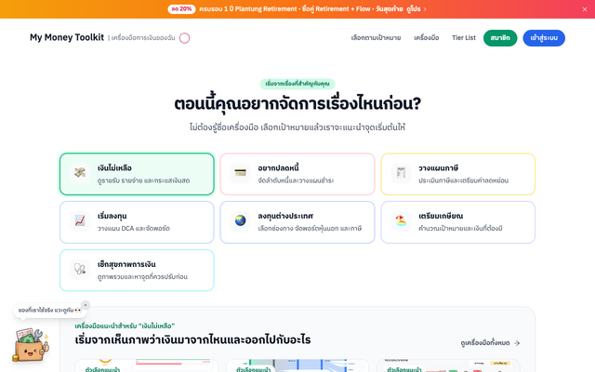Go to My Money Toolkit home logo
This screenshot has width=595, height=372.
pyautogui.click(x=67, y=37)
